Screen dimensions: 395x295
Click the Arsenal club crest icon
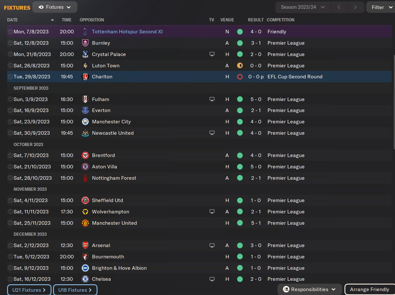[85, 245]
